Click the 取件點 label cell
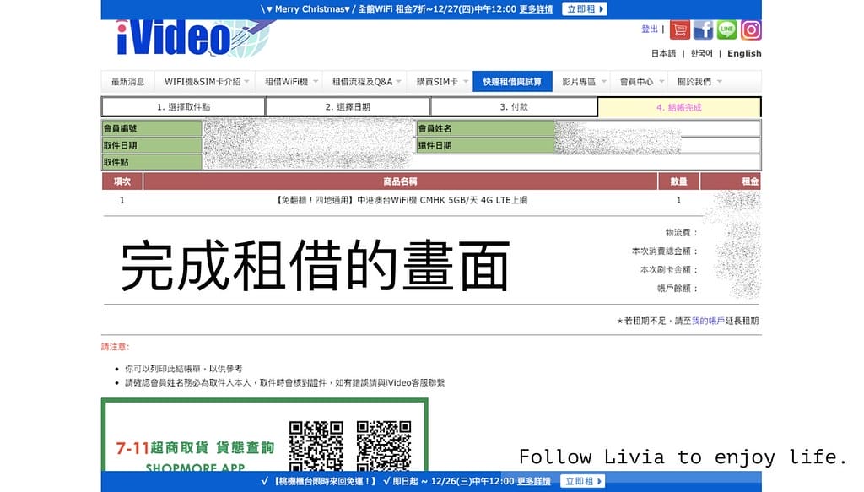 coord(152,162)
